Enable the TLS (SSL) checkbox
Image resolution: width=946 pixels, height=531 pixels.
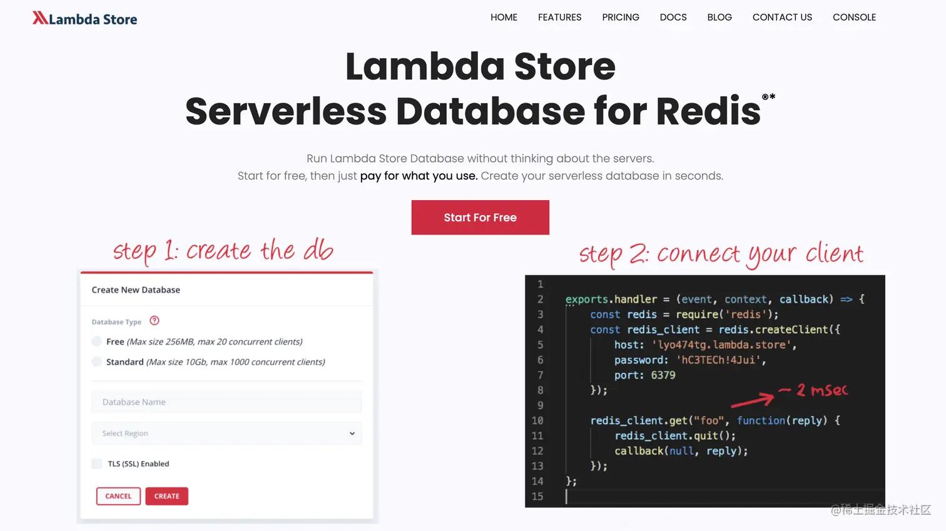(97, 463)
